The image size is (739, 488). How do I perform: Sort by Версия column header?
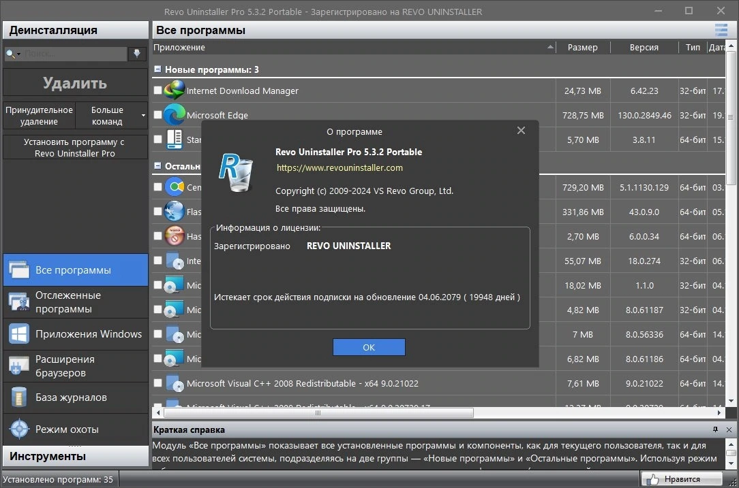point(644,47)
